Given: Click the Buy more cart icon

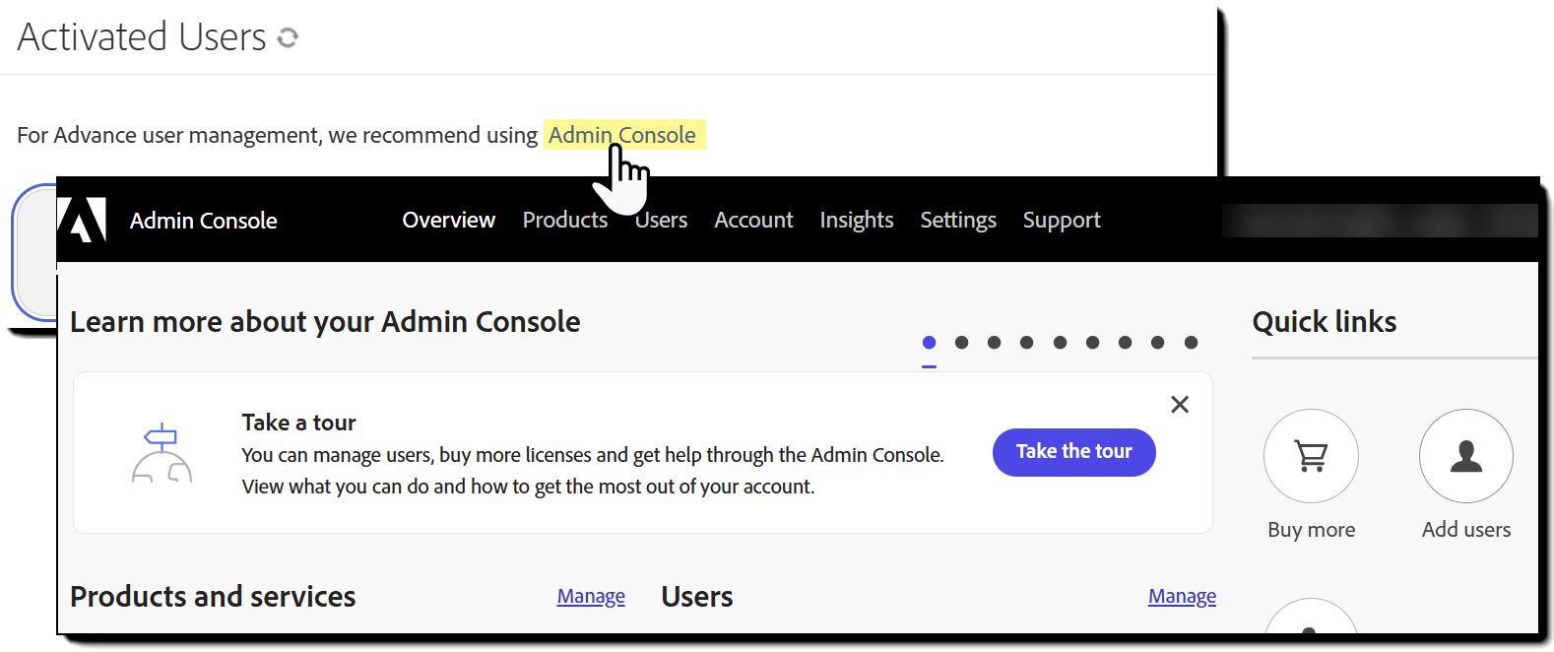Looking at the screenshot, I should tap(1311, 456).
